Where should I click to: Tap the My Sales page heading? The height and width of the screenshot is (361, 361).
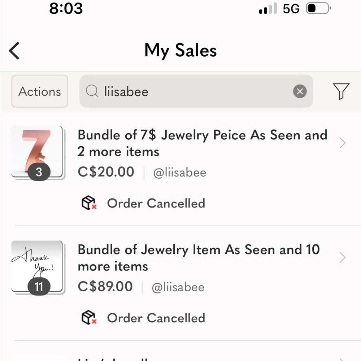pyautogui.click(x=180, y=51)
